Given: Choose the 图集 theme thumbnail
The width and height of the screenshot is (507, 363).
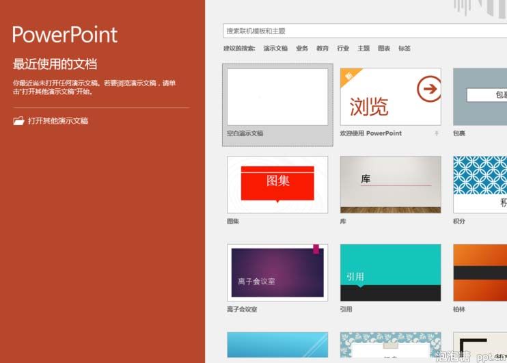Looking at the screenshot, I should tap(277, 185).
